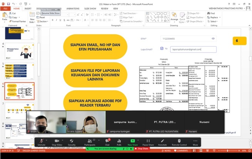
Task: Switch to the ANIMATIONS ribbon tab
Action: pyautogui.click(x=73, y=8)
